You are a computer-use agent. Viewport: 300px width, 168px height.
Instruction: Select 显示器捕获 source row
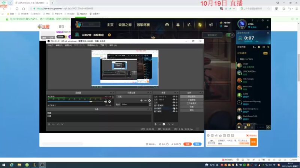tap(165, 105)
